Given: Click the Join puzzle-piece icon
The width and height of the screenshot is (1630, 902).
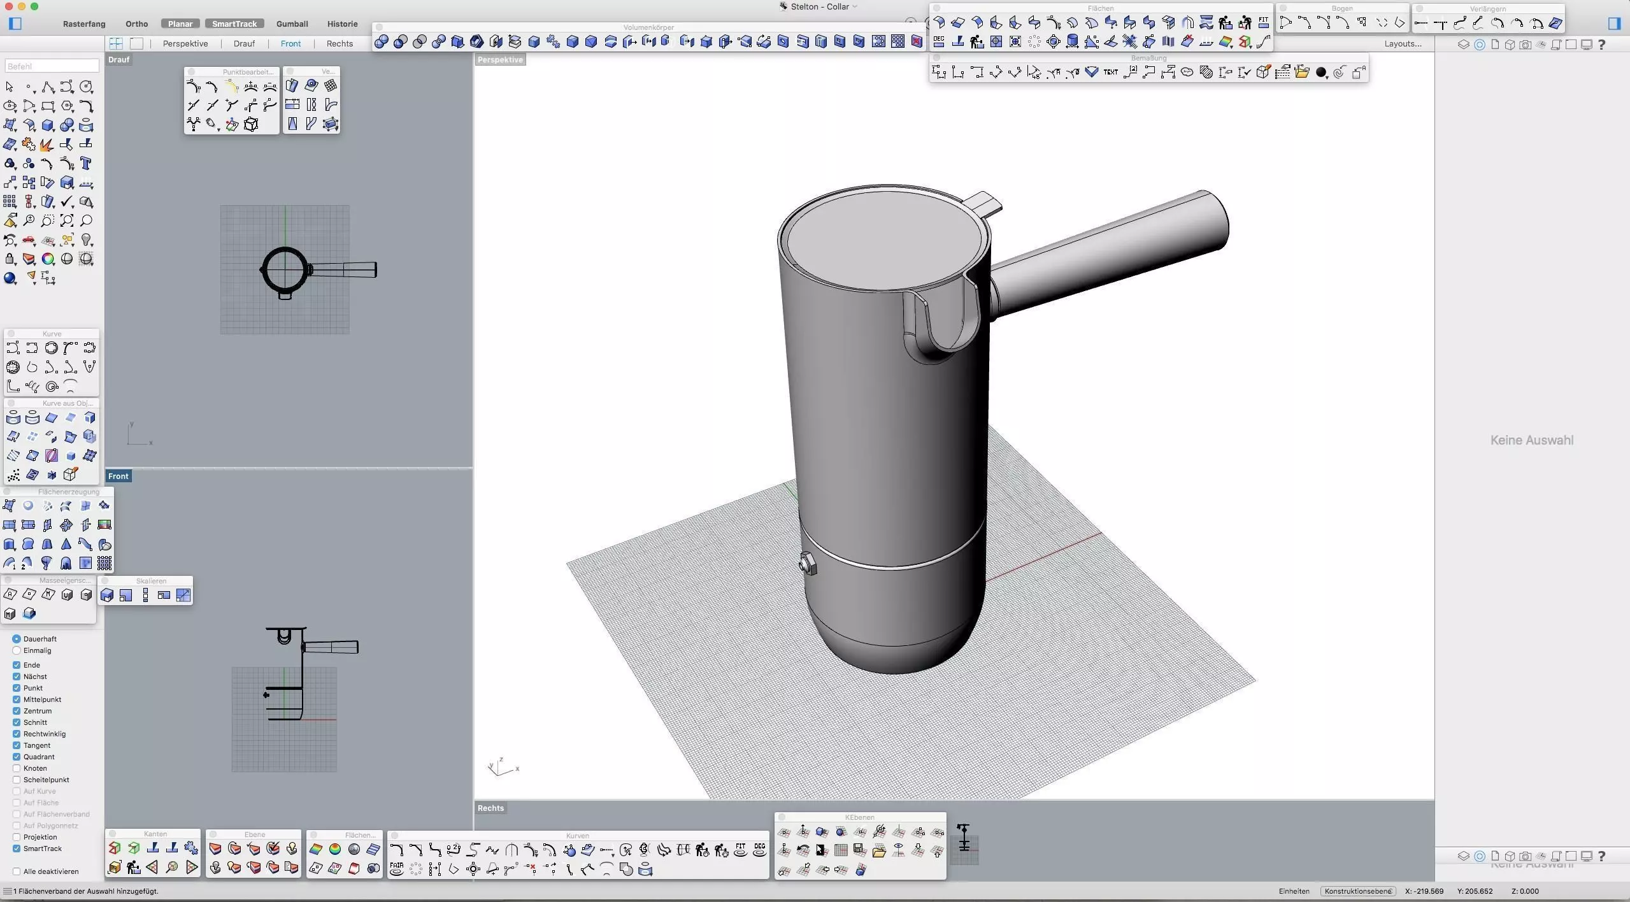Looking at the screenshot, I should click(29, 145).
